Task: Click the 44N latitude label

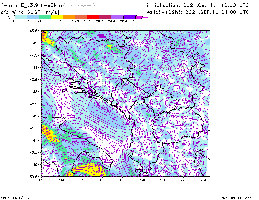Action: (36, 67)
